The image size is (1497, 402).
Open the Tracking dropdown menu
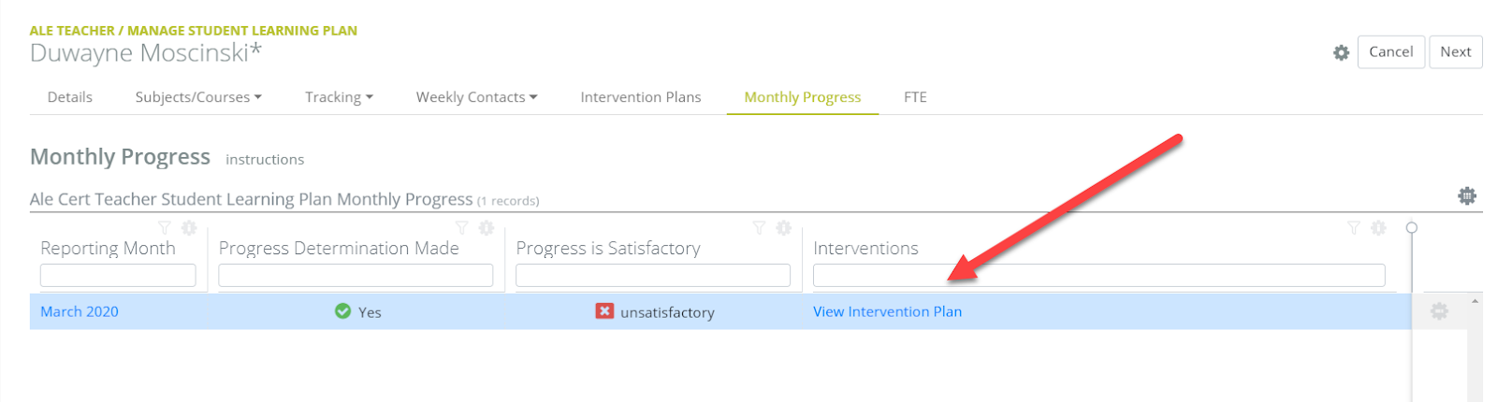click(x=339, y=97)
